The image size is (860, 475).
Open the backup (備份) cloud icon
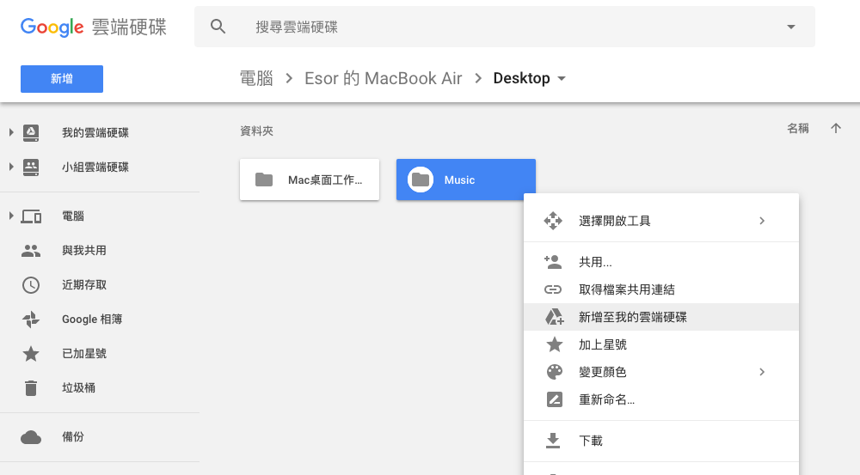click(x=31, y=437)
